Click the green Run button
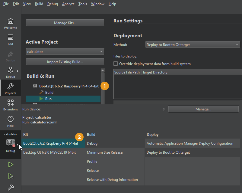Image resolution: width=242 pixels, height=193 pixels. 11,165
